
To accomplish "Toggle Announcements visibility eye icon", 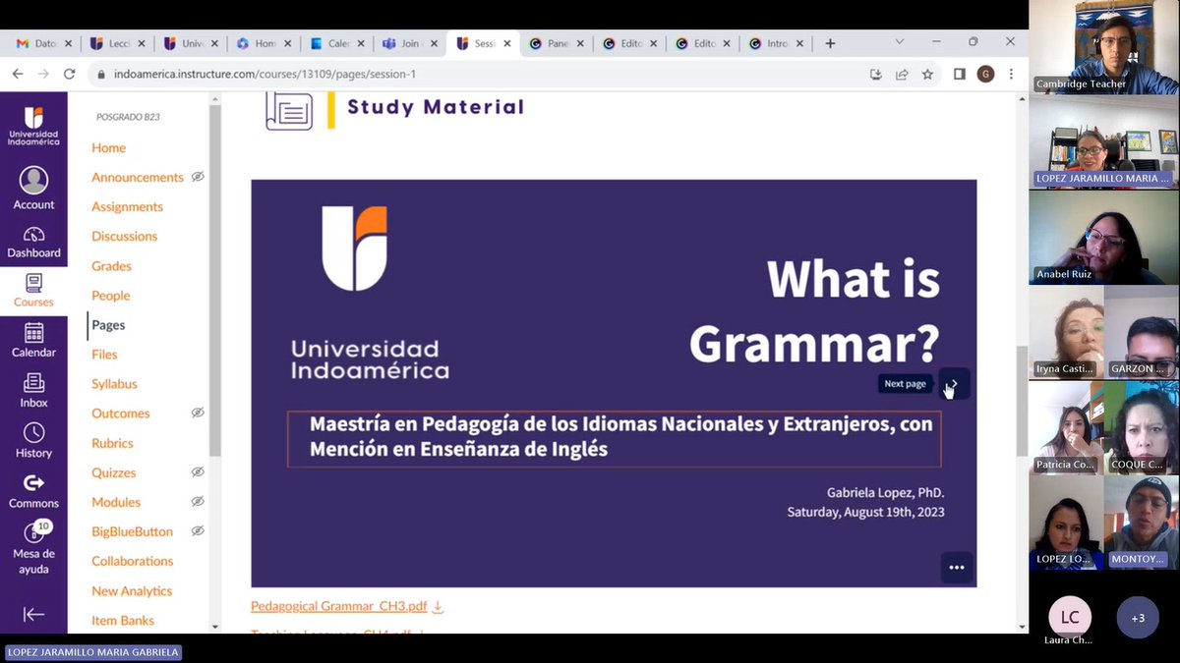I will [x=198, y=177].
